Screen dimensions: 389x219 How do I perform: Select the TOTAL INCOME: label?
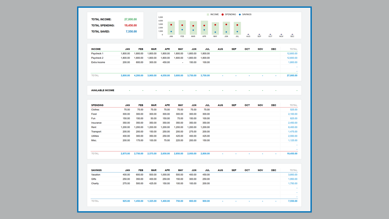tap(101, 19)
